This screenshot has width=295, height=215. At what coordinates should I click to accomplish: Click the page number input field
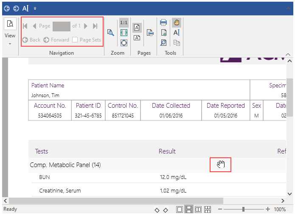click(x=61, y=26)
